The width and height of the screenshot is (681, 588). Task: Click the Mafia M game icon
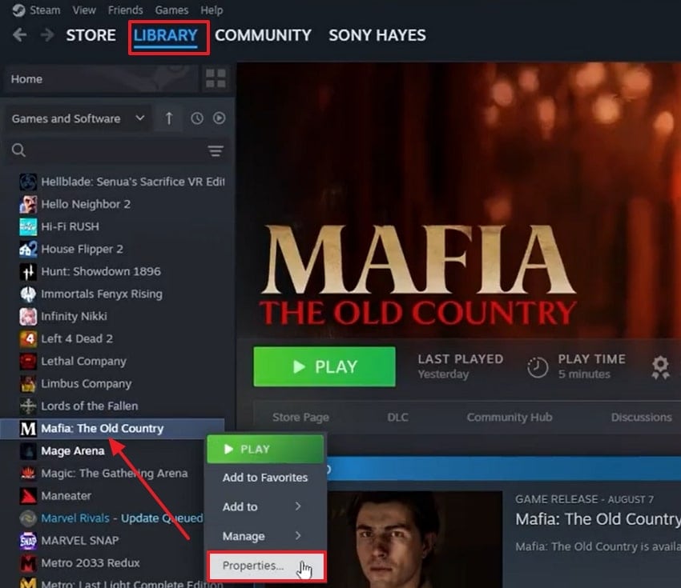coord(28,429)
